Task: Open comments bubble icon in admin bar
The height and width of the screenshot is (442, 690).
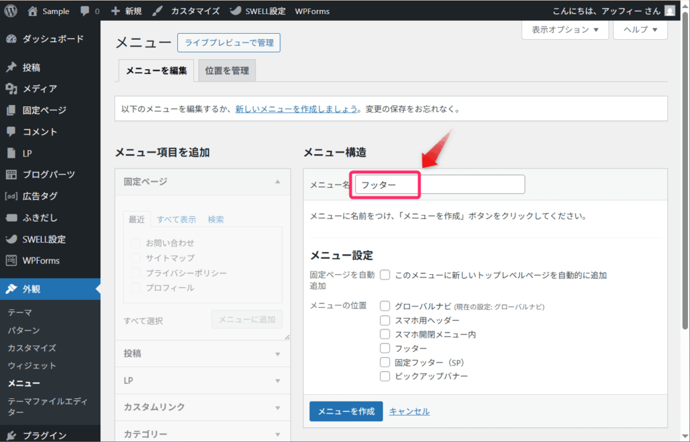Action: 85,11
